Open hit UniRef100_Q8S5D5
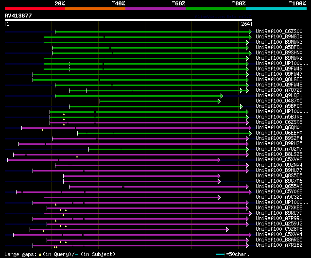The width and height of the screenshot is (311, 258). click(279, 176)
